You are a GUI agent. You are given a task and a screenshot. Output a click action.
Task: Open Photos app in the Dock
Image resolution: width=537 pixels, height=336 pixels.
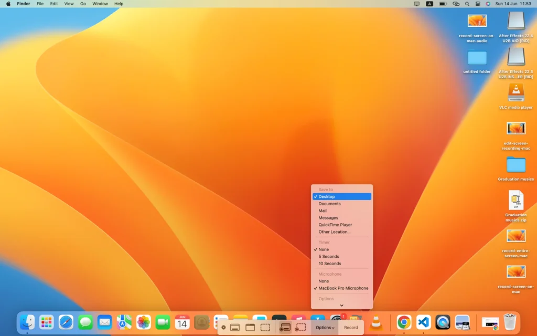144,322
